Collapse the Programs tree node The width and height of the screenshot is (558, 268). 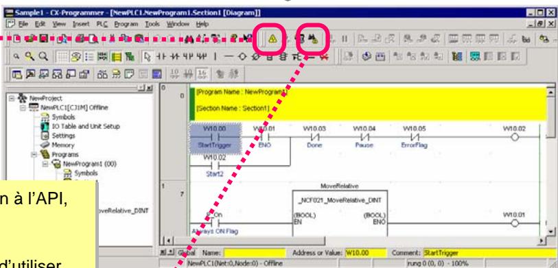34,155
